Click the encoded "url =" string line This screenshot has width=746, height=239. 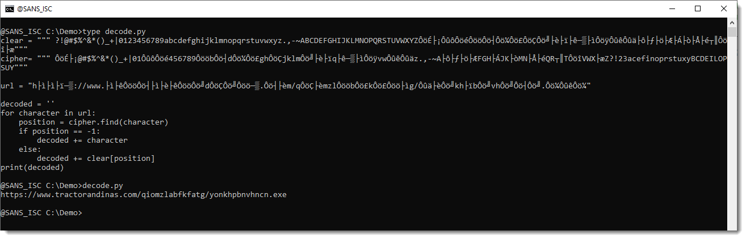[296, 86]
